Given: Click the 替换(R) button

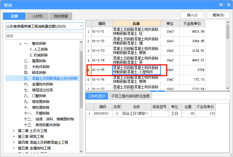Looking at the screenshot, I should pyautogui.click(x=218, y=15).
